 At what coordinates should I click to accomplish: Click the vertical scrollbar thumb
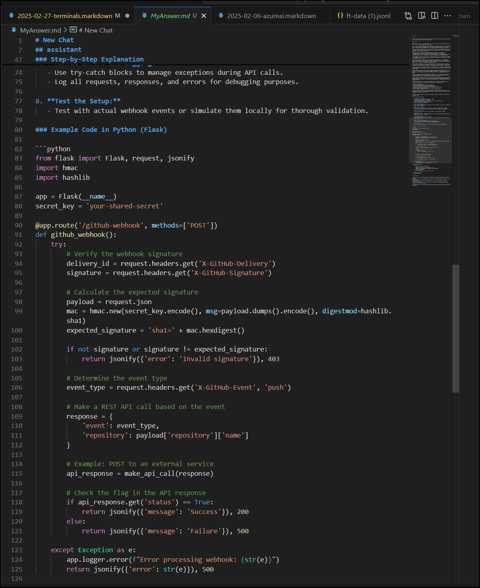(x=455, y=328)
